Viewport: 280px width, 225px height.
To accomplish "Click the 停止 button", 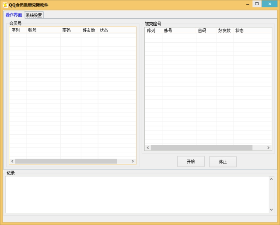I will (x=223, y=162).
